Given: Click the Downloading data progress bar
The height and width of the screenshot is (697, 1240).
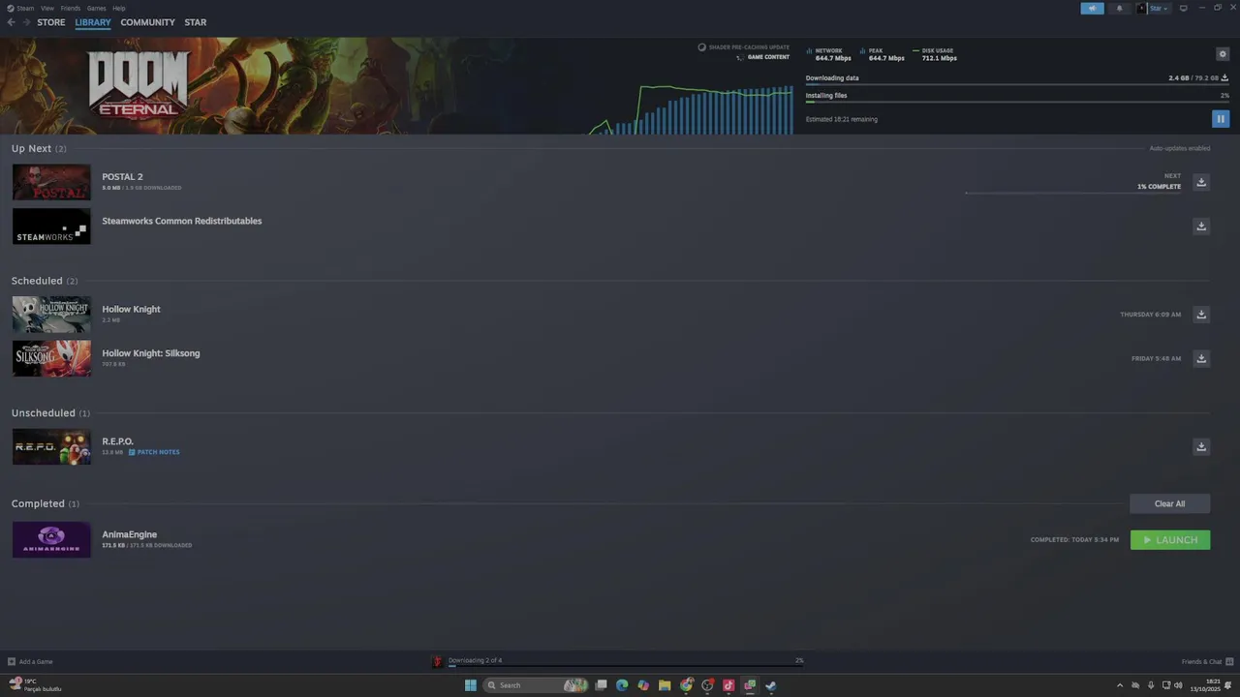Looking at the screenshot, I should pos(1017,84).
